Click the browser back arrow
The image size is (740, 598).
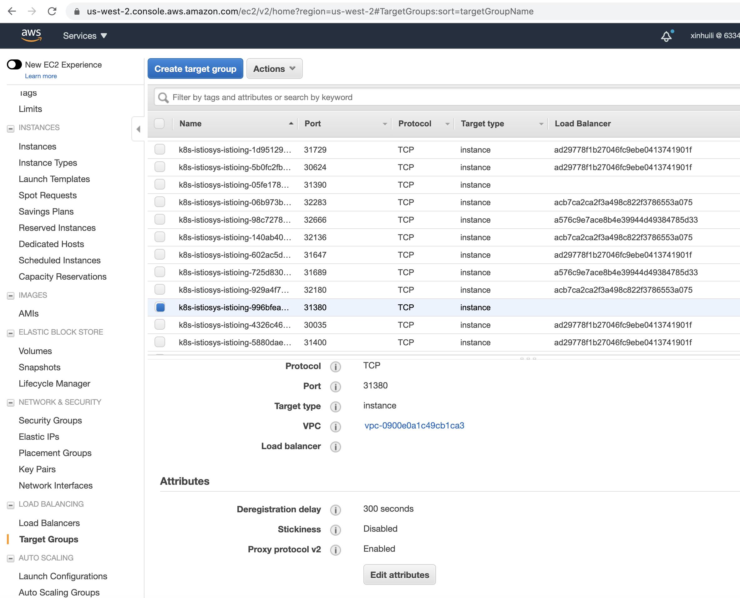click(12, 11)
